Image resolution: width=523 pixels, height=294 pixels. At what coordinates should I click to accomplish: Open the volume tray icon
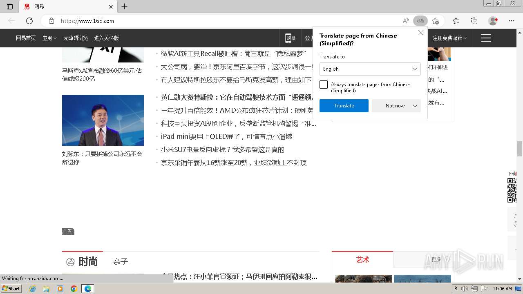click(465, 289)
